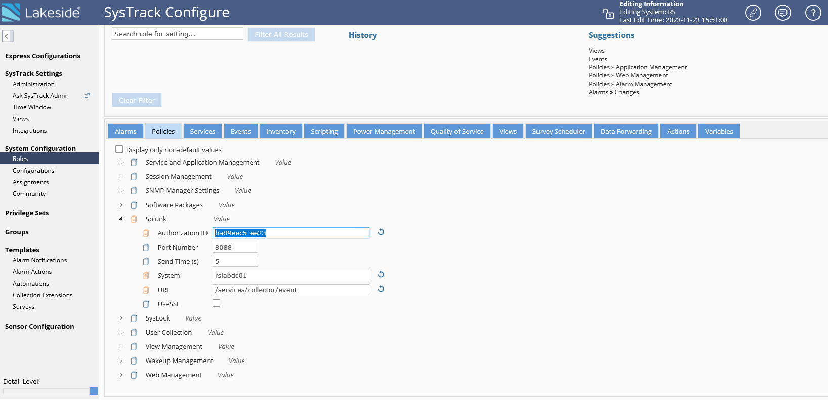Image resolution: width=828 pixels, height=400 pixels.
Task: Adjust the Detail Level slider
Action: pos(94,391)
